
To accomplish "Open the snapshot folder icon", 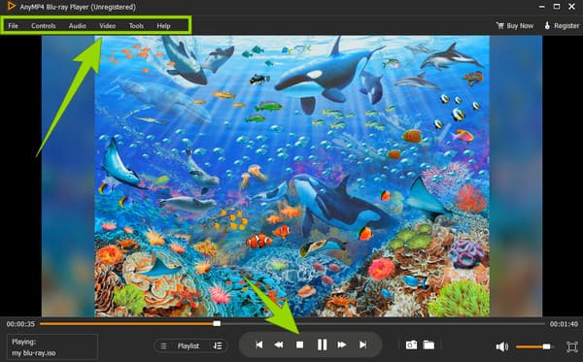I will (429, 345).
